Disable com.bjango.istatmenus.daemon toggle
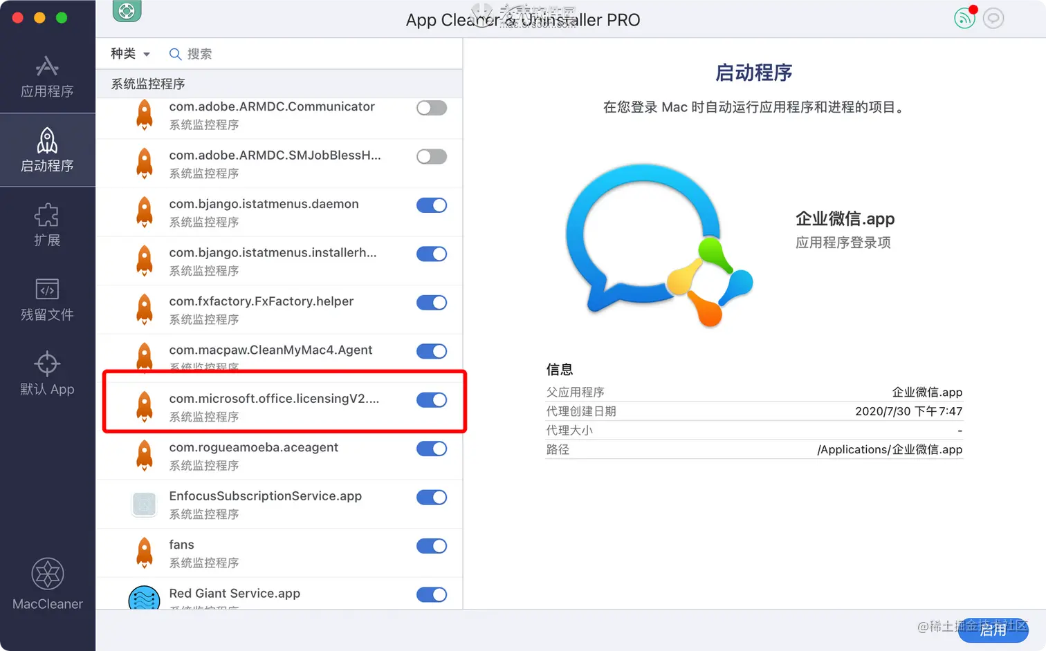 pos(432,205)
